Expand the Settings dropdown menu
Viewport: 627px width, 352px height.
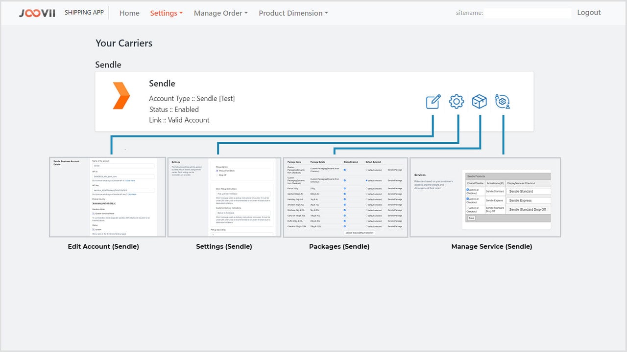[x=166, y=13]
